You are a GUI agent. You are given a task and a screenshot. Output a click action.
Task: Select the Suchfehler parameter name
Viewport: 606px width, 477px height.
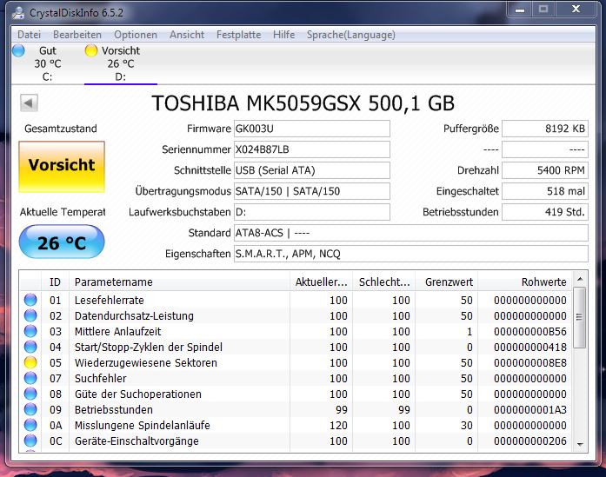[101, 379]
